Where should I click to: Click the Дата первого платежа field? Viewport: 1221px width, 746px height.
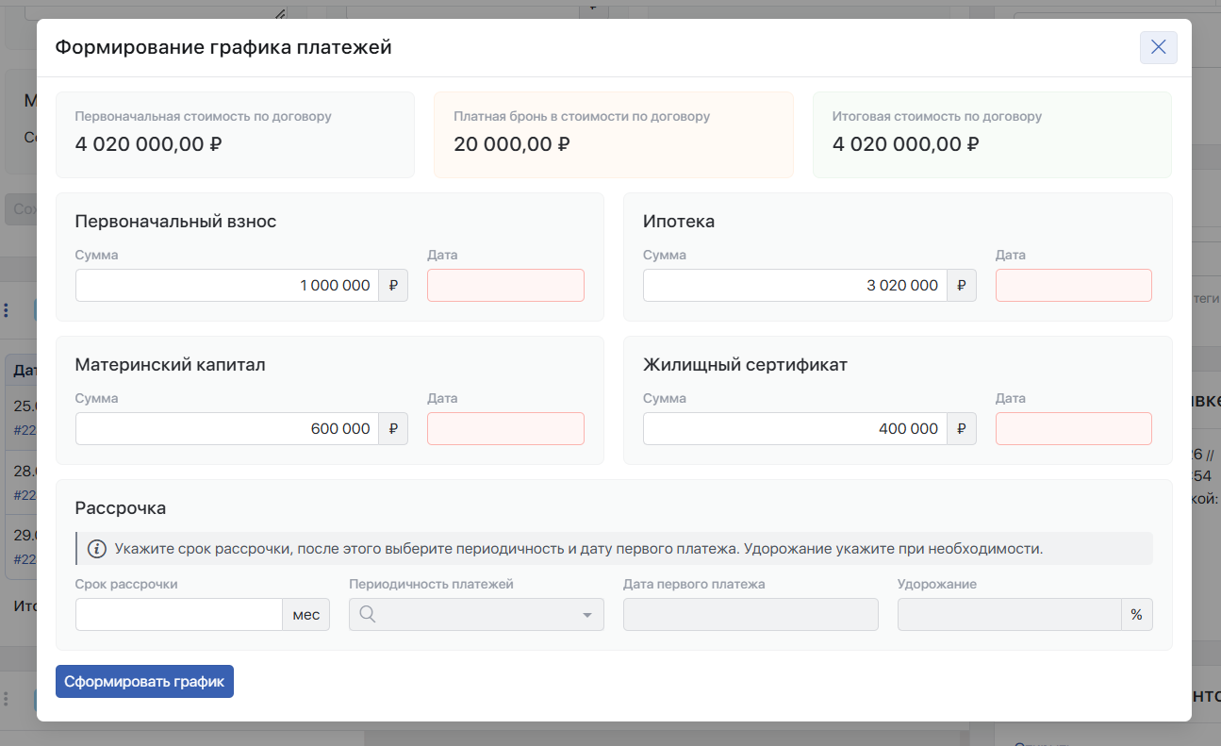click(x=751, y=615)
